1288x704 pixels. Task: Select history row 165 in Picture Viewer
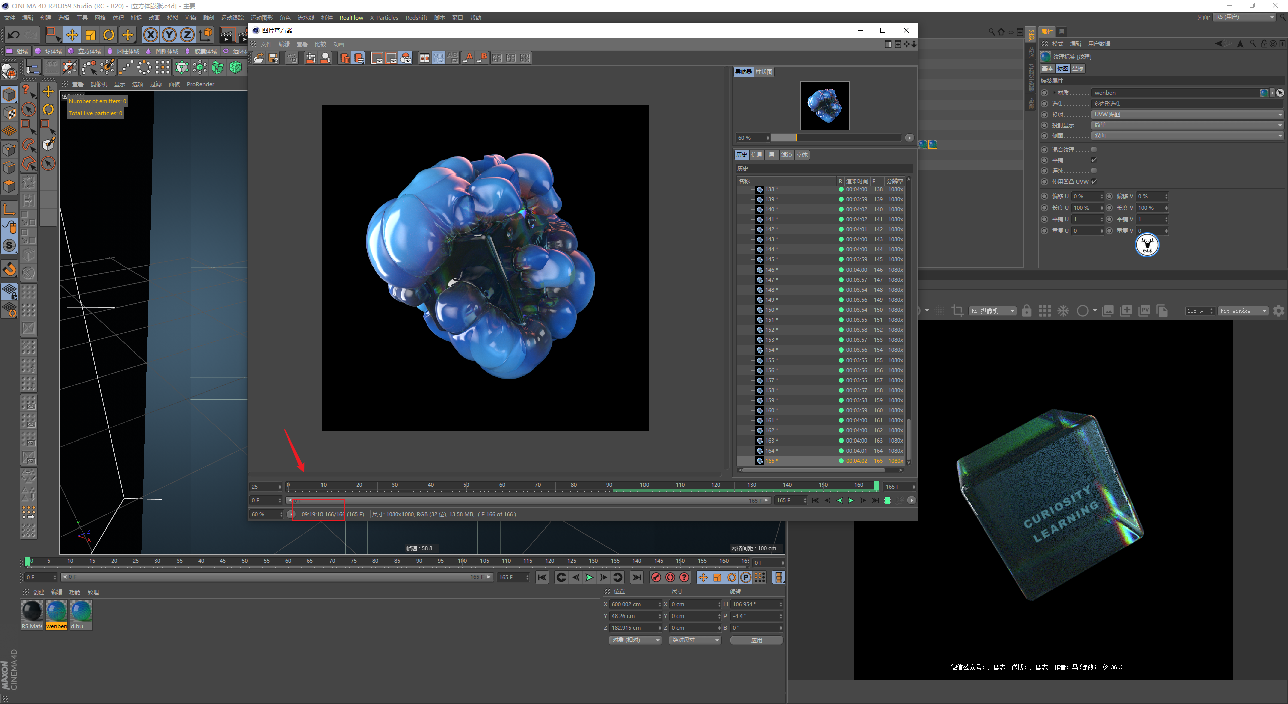point(821,461)
